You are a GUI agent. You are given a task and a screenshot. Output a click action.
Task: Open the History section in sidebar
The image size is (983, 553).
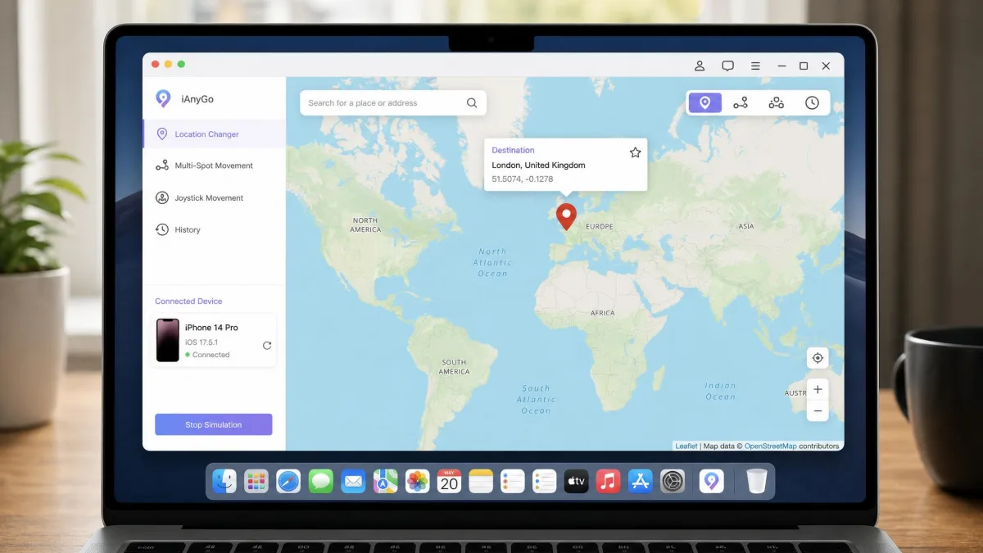point(214,230)
